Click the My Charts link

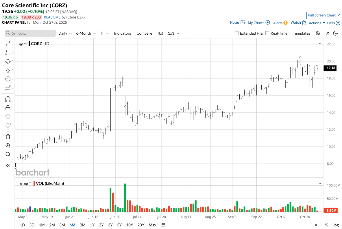[256, 23]
